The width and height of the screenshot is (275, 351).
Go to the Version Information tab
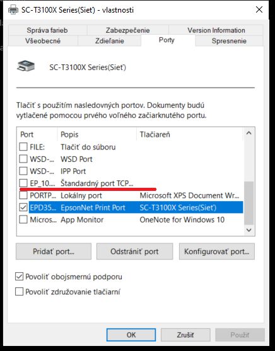click(216, 30)
